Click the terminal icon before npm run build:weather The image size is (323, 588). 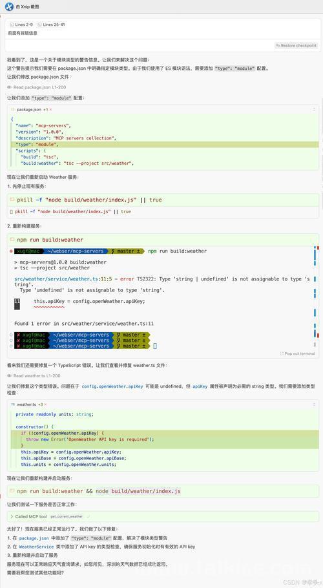[12, 239]
